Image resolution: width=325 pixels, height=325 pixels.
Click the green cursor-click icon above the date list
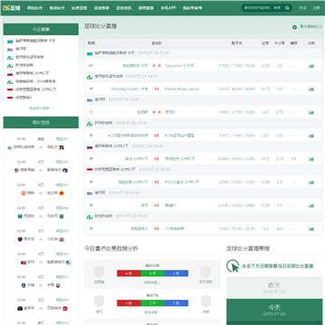[x=233, y=265]
